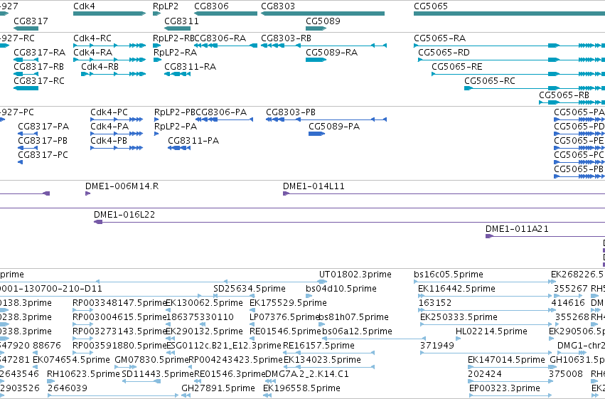Select EST bs04d10.5prime
This screenshot has height=399, width=605.
pyautogui.click(x=341, y=289)
